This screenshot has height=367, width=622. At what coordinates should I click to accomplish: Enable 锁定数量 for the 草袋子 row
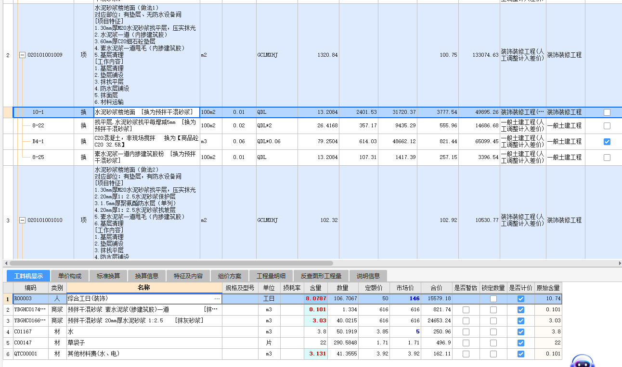tap(492, 343)
